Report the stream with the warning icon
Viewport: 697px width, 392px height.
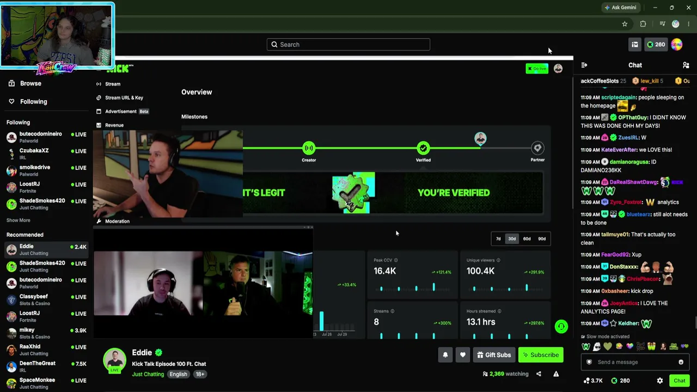coord(556,374)
